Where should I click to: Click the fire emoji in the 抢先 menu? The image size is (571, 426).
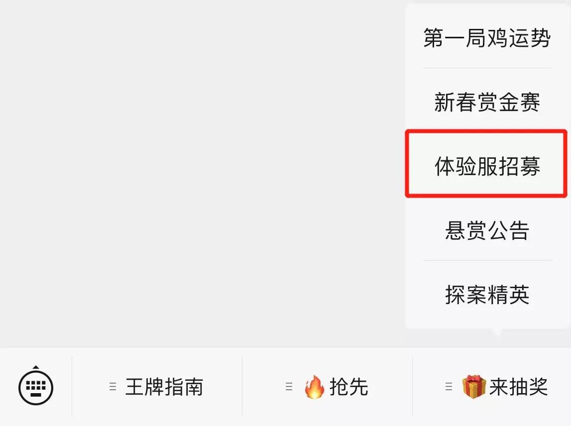(314, 387)
